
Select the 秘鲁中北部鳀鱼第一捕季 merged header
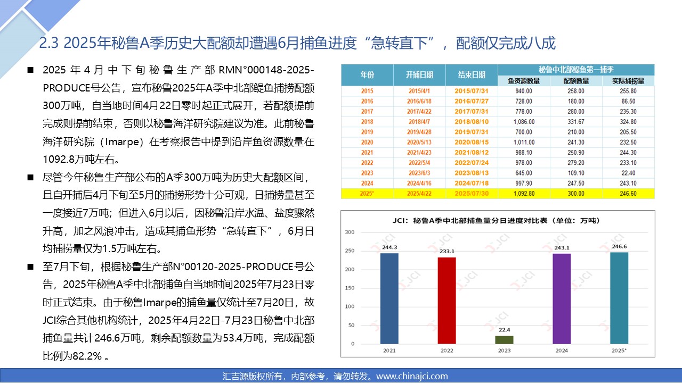[x=576, y=70]
